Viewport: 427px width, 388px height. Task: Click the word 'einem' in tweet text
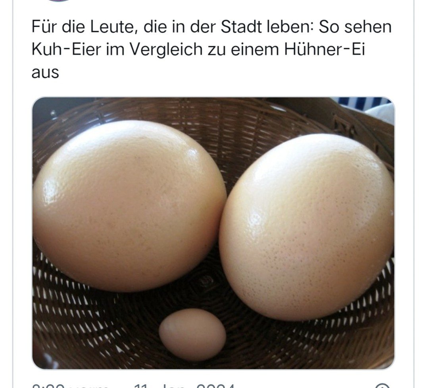[x=255, y=49]
